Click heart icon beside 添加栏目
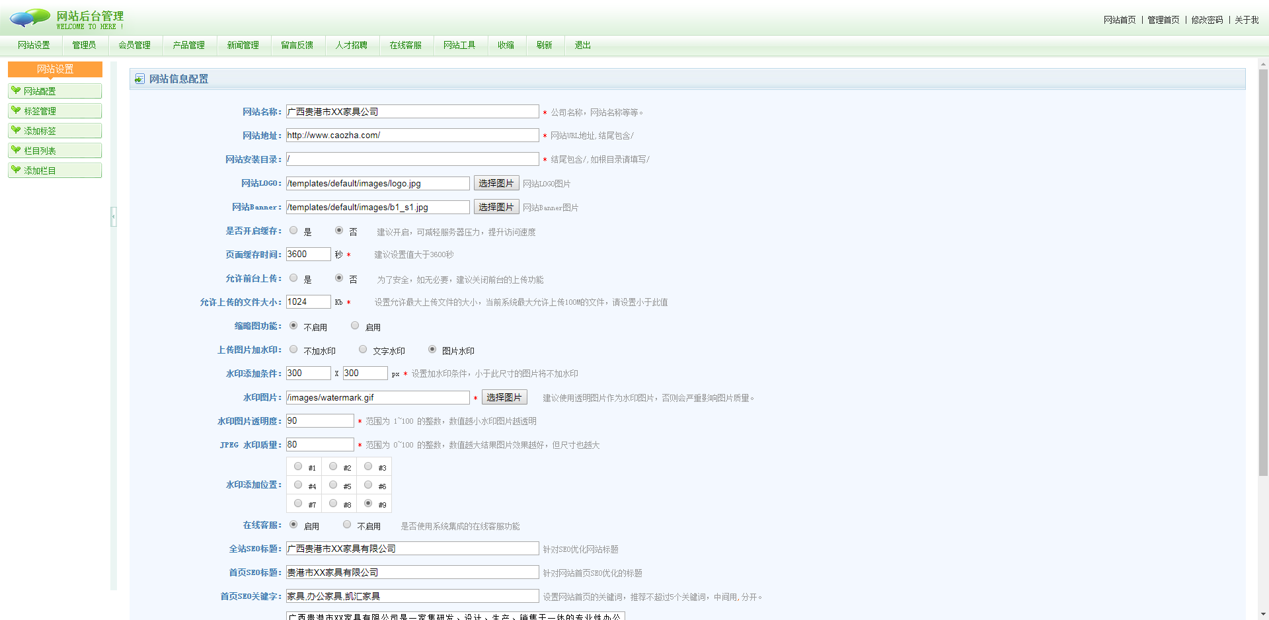 pyautogui.click(x=16, y=170)
